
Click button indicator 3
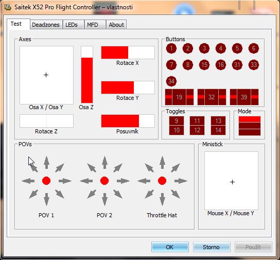pyautogui.click(x=204, y=48)
